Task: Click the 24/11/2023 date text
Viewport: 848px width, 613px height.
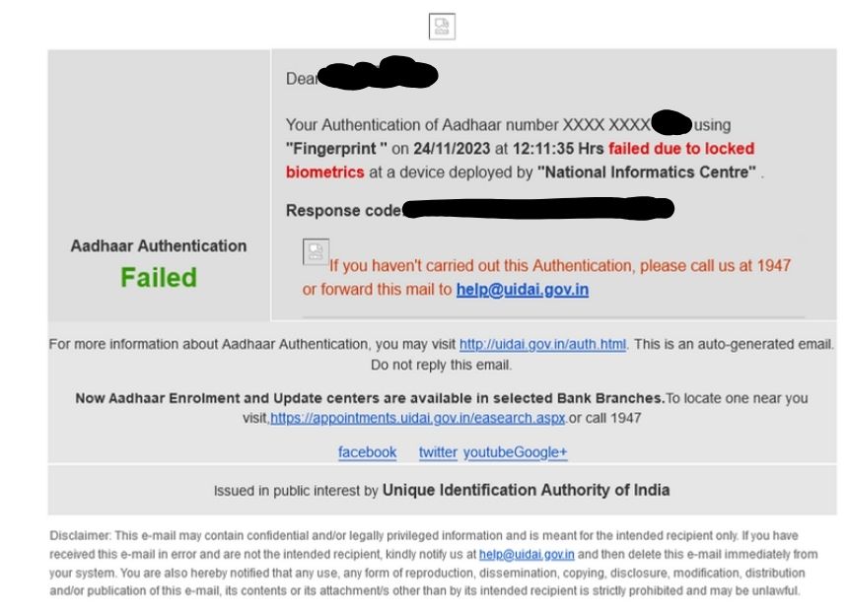Action: [452, 149]
